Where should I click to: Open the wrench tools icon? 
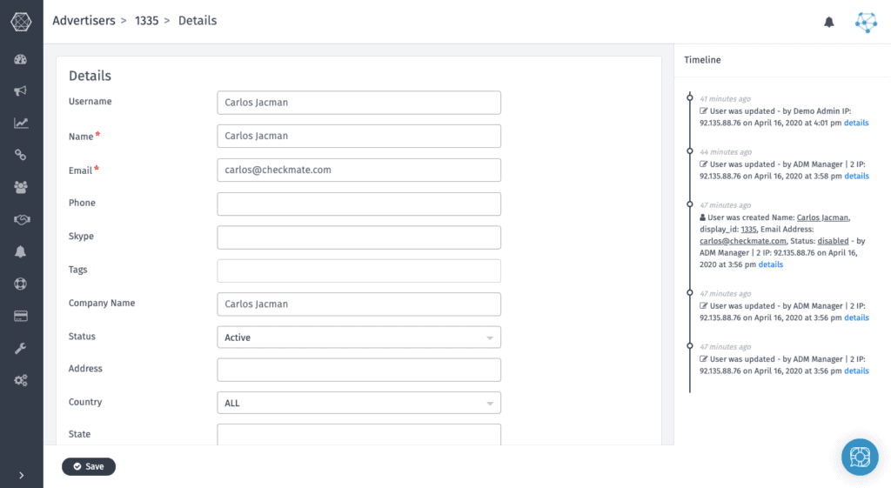[x=21, y=348]
